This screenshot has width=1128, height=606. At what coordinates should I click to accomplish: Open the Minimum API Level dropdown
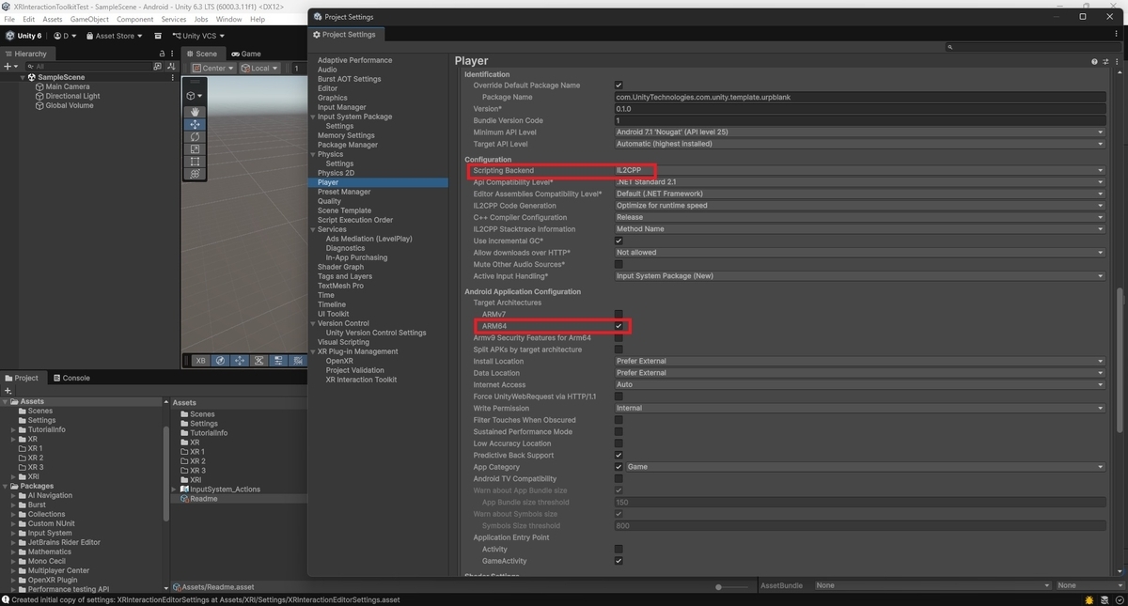click(x=859, y=132)
